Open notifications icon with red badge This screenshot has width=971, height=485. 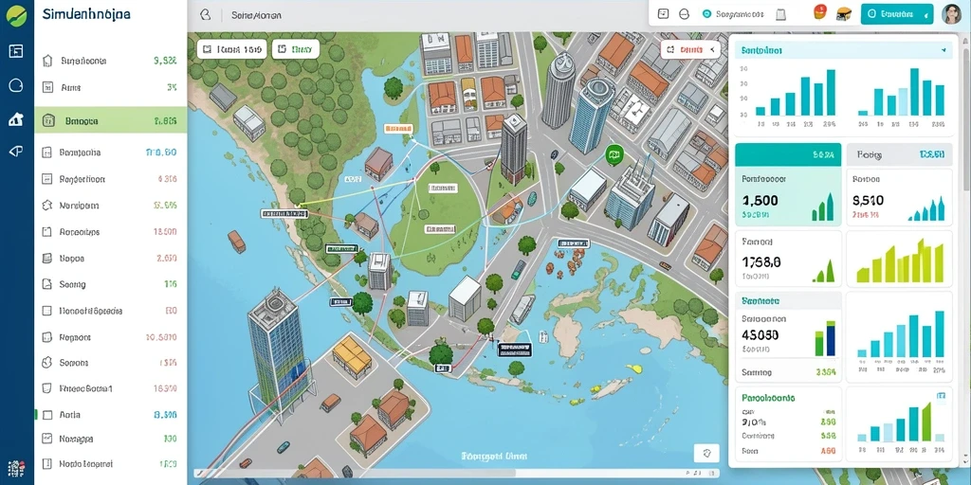820,12
